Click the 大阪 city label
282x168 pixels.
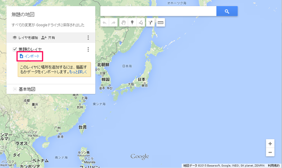[131, 84]
